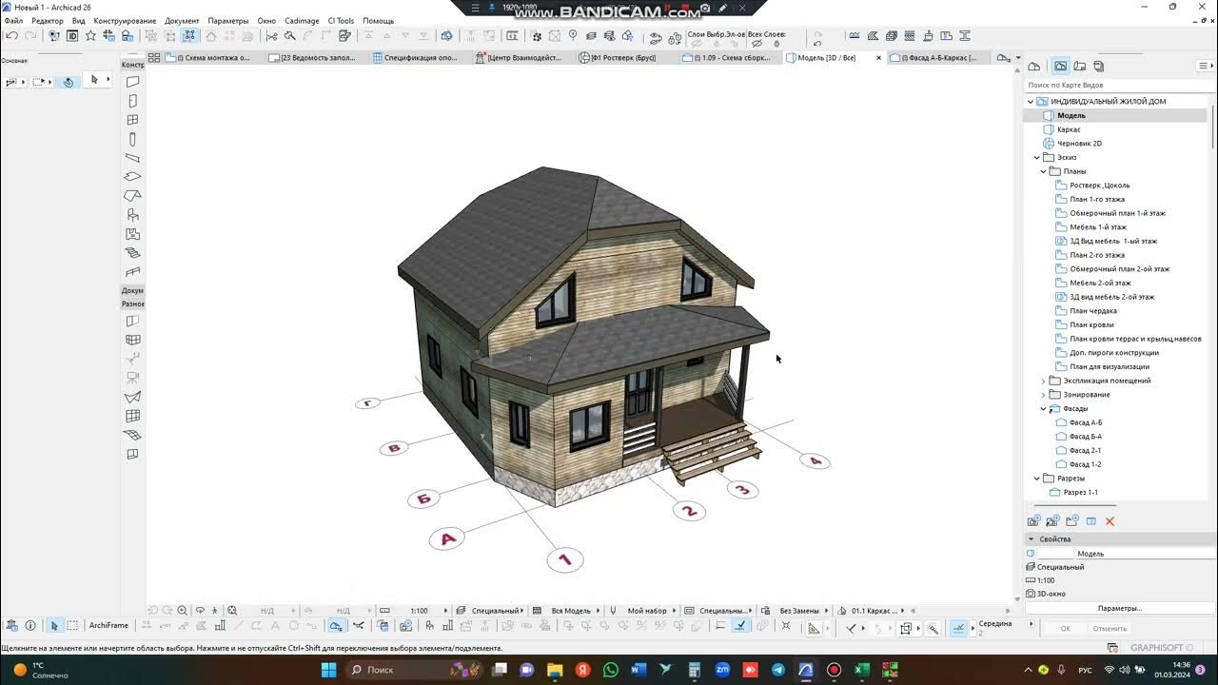Collapse the Фасады folder
Image resolution: width=1218 pixels, height=685 pixels.
tap(1044, 409)
